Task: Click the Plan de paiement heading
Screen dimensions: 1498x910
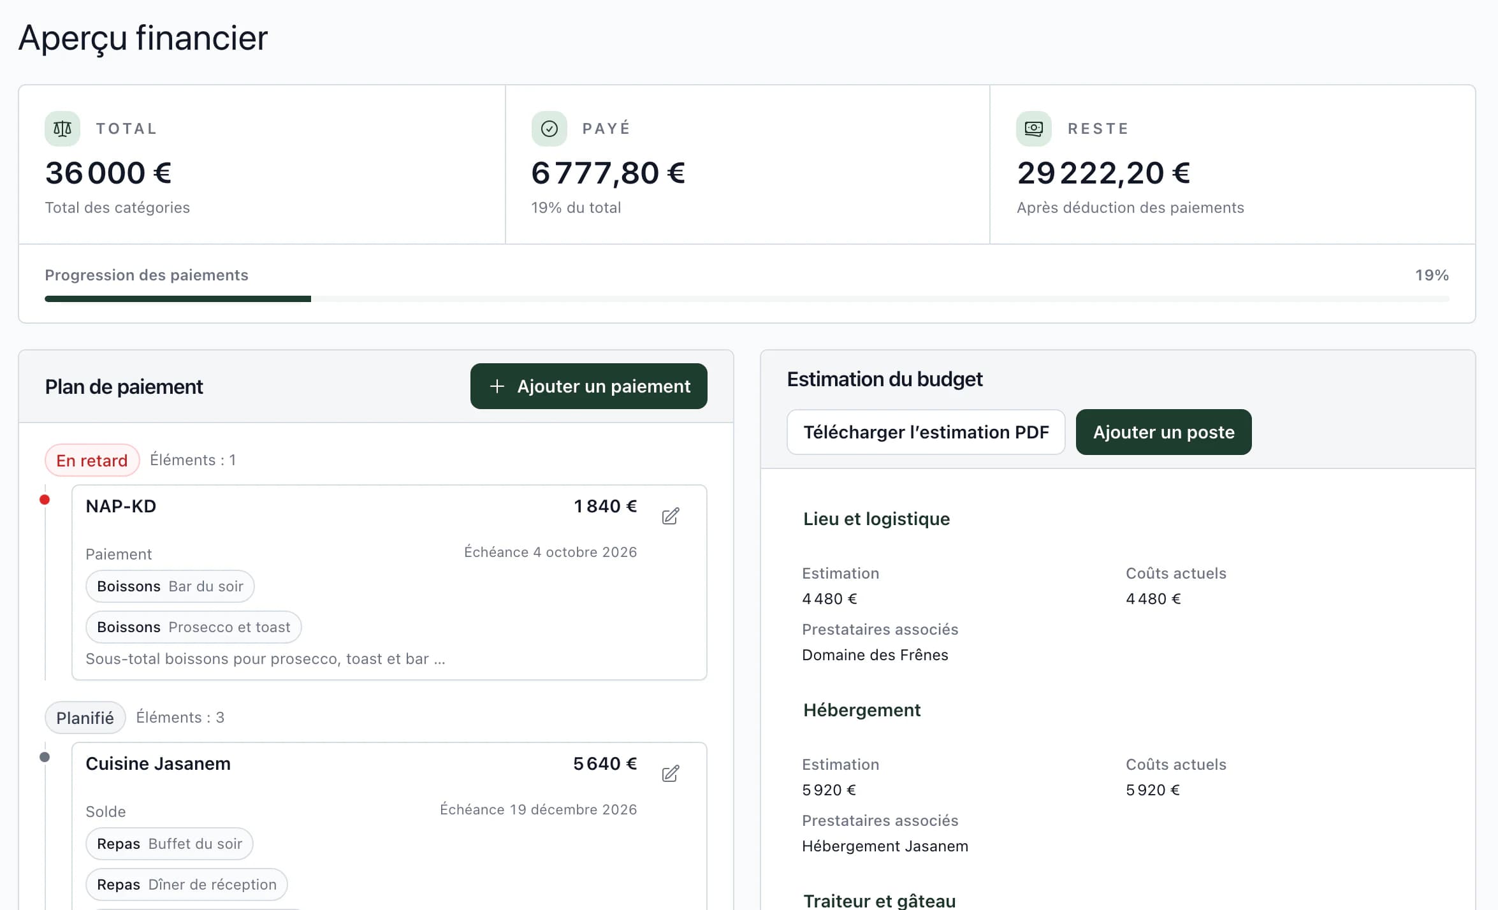Action: 124,387
